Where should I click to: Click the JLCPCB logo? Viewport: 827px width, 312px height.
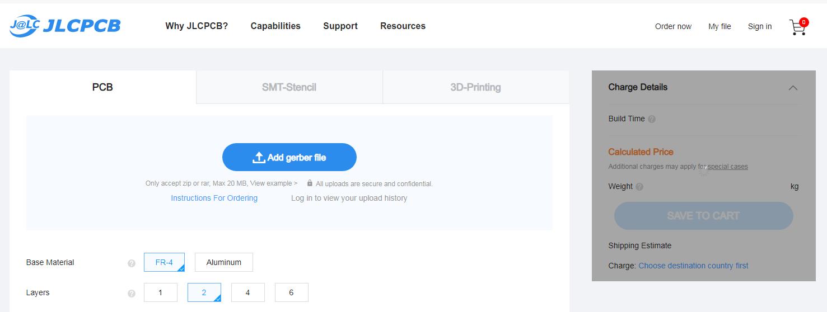[x=65, y=26]
